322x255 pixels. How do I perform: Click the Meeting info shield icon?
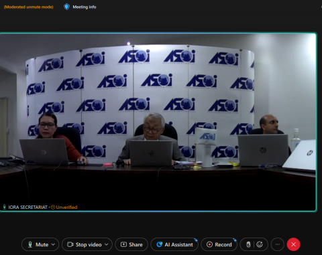66,7
